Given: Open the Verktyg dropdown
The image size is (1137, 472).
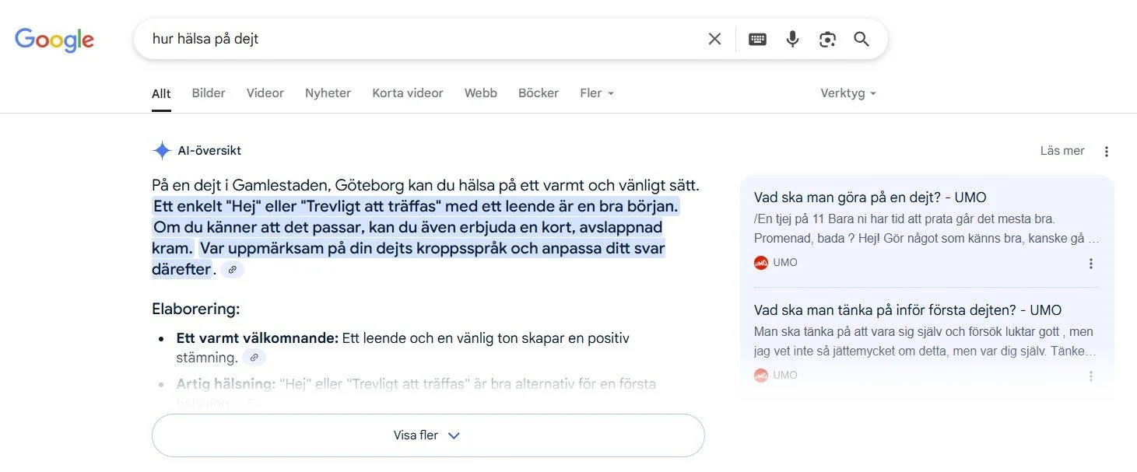Looking at the screenshot, I should (848, 93).
